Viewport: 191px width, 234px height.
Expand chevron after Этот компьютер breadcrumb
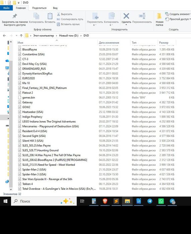[x=57, y=35]
